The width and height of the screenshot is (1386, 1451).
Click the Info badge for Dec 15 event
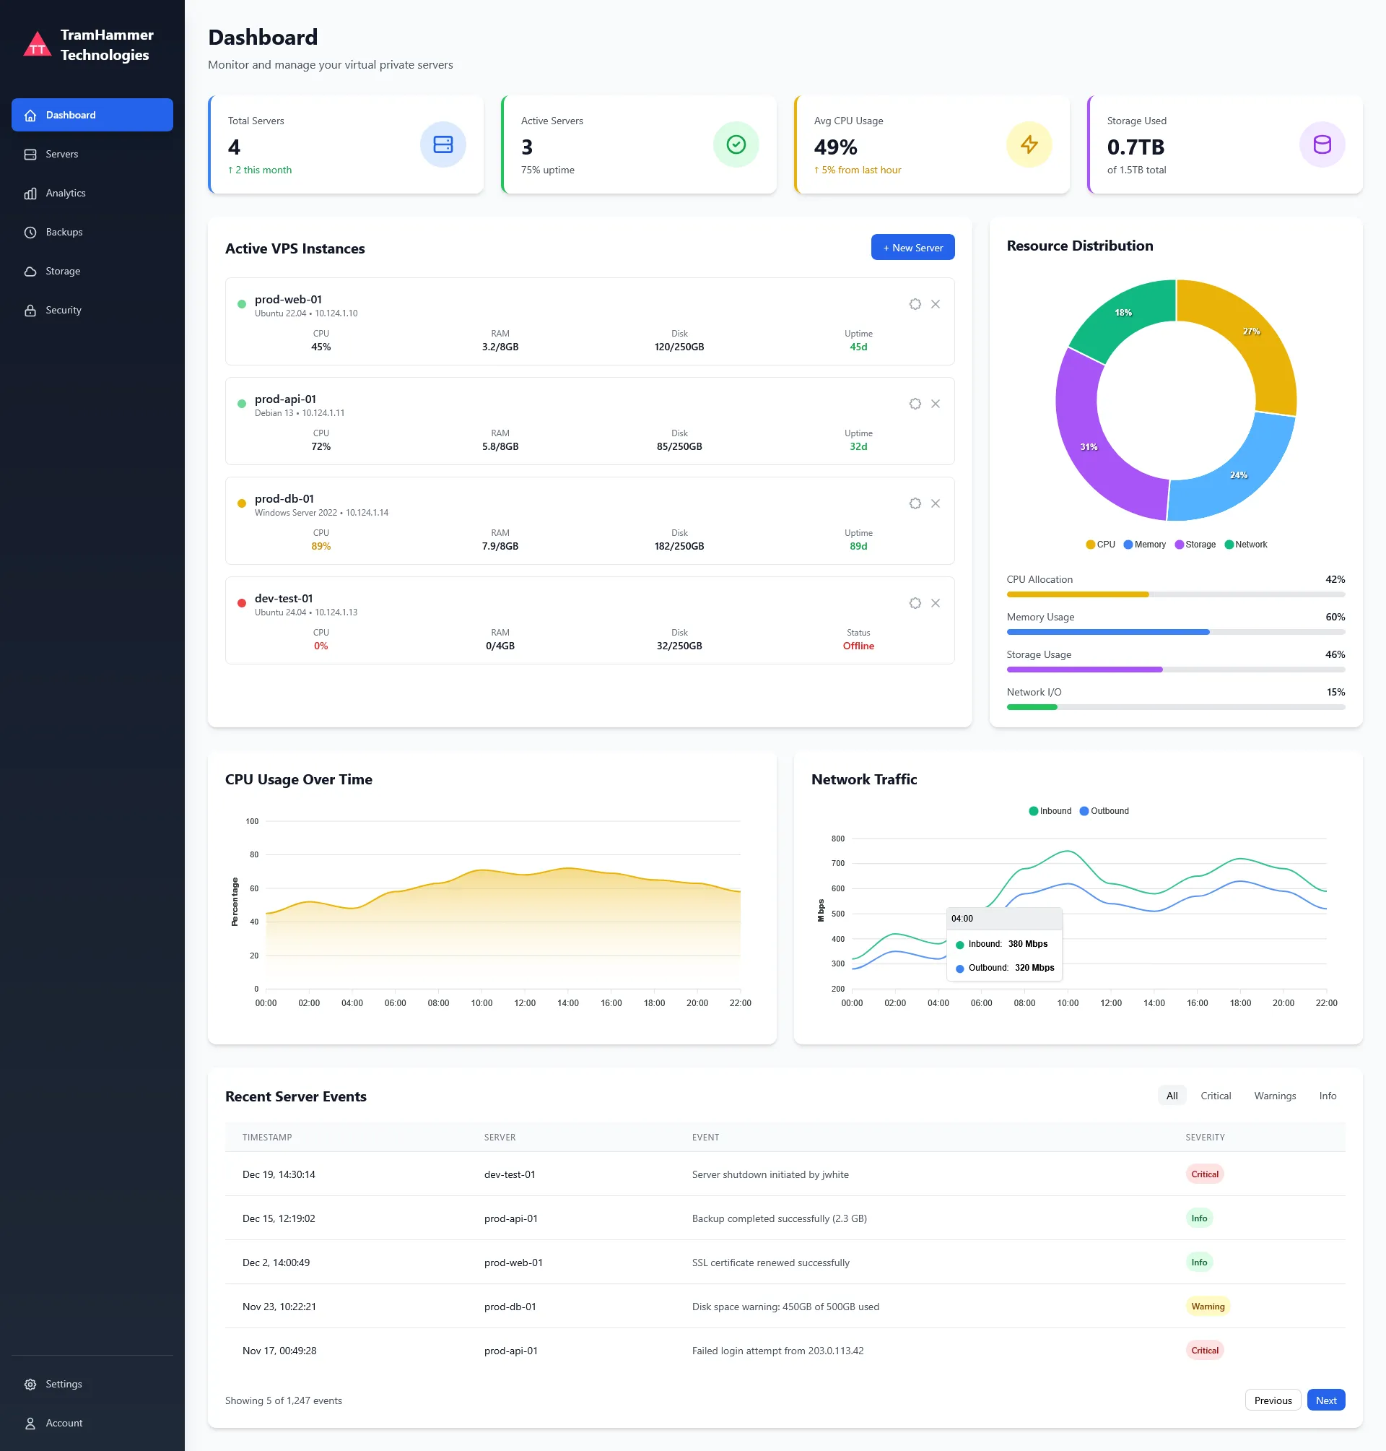click(x=1199, y=1219)
